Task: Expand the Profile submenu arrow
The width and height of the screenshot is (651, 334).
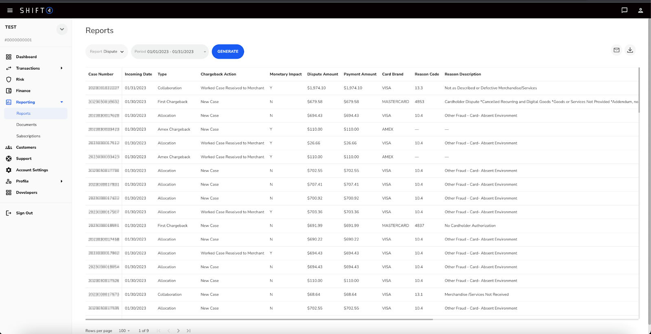Action: [61, 181]
